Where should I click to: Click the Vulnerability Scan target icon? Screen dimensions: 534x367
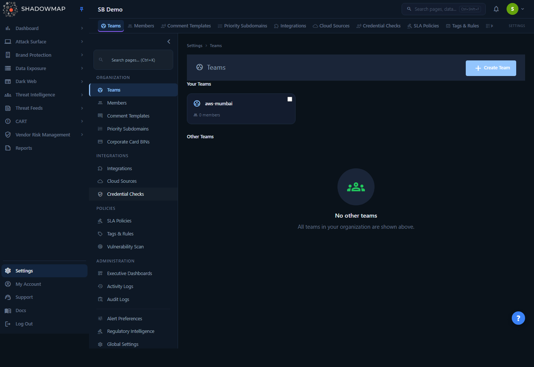[100, 247]
